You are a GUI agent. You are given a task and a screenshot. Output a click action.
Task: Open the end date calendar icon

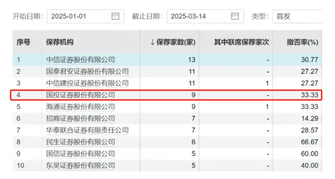pos(235,16)
